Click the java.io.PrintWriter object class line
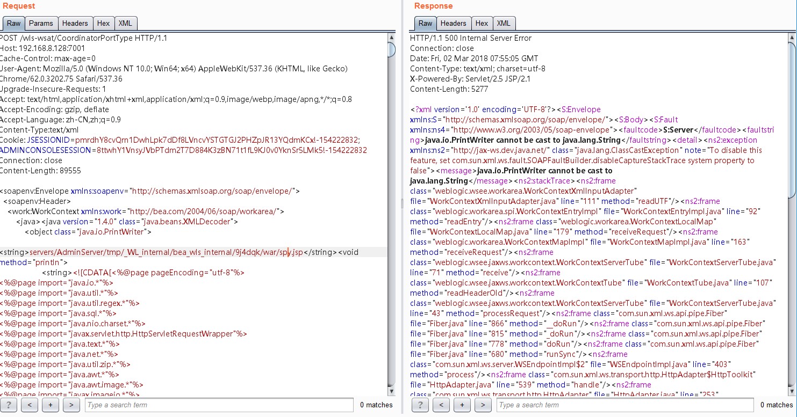 pos(88,232)
